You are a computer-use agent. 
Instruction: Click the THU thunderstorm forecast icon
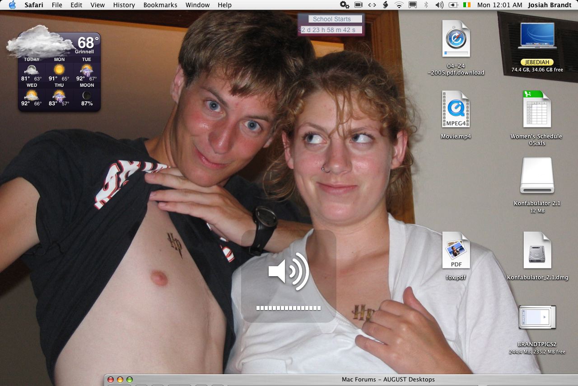pos(59,95)
